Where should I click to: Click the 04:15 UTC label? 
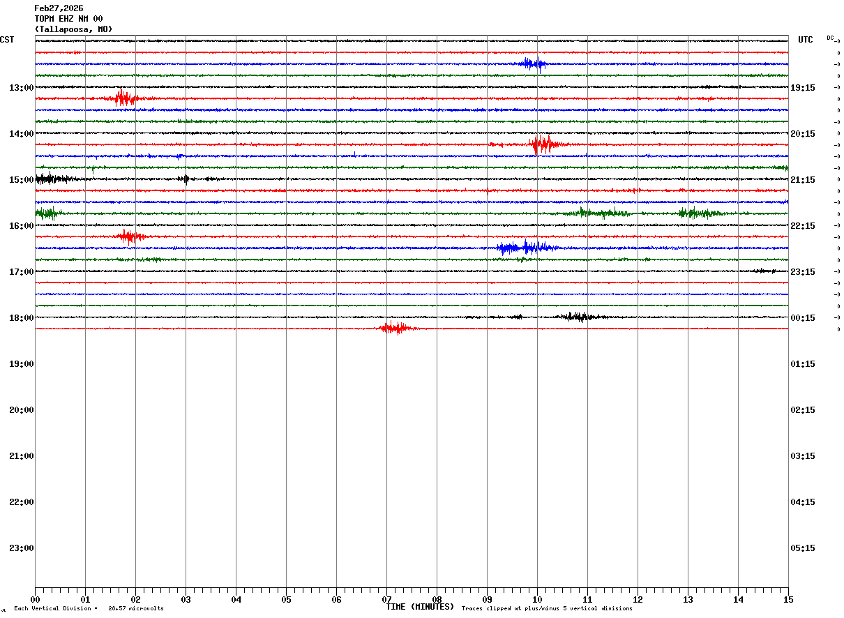coord(803,502)
